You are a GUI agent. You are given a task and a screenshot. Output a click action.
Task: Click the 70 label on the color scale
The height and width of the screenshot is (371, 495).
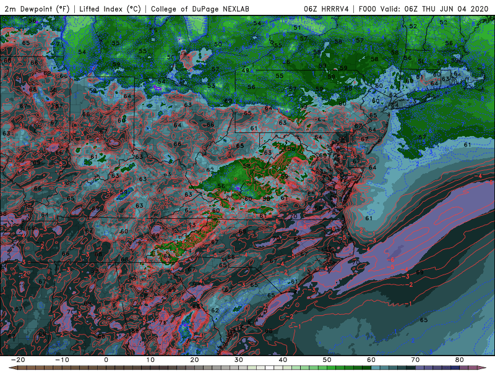pos(415,360)
